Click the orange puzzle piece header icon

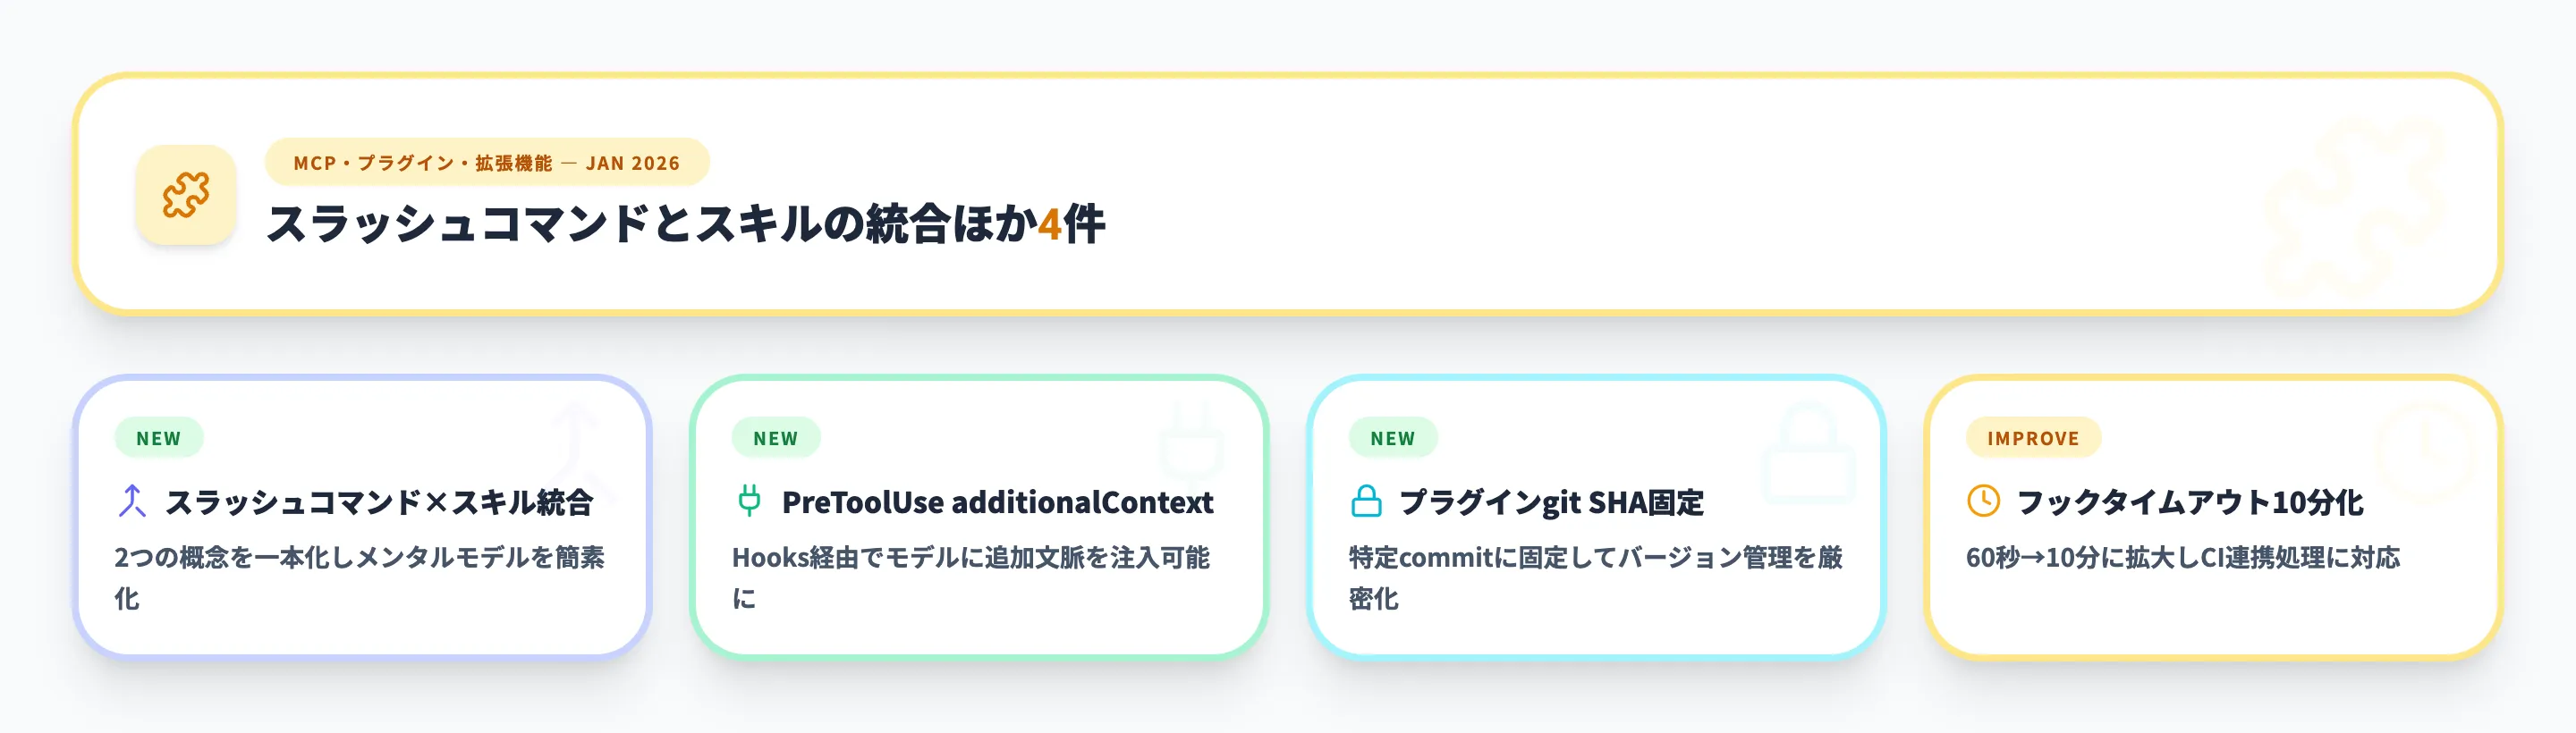pos(186,195)
